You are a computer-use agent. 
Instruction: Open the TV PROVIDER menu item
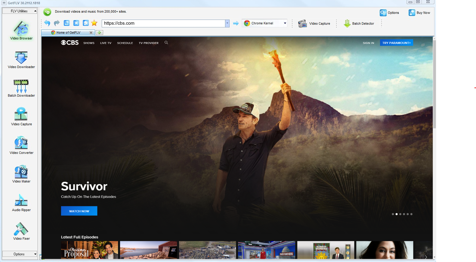(x=149, y=43)
